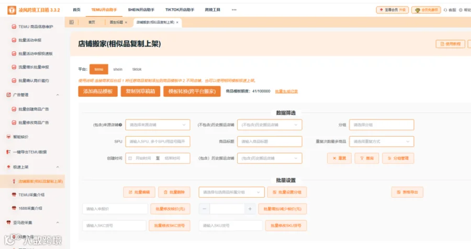Click the 批量修改SKC货号 button
This screenshot has height=249, width=471.
[x=170, y=225]
